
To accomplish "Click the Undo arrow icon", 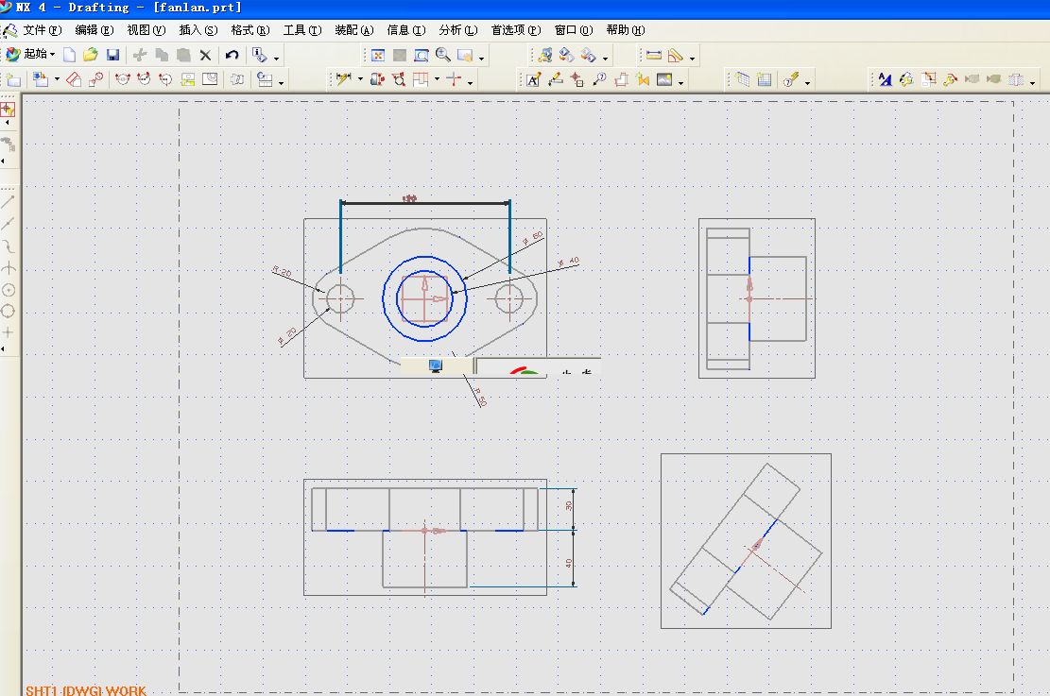I will [x=232, y=55].
